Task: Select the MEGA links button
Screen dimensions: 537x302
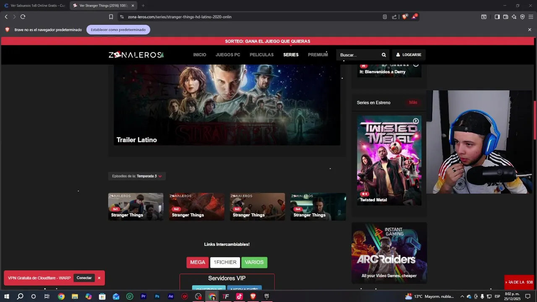Action: (198, 263)
